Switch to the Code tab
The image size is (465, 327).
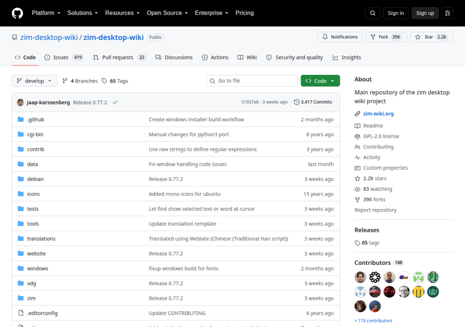[25, 57]
